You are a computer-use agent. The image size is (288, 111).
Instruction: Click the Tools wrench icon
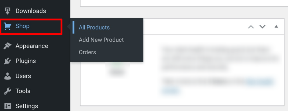pos(8,91)
